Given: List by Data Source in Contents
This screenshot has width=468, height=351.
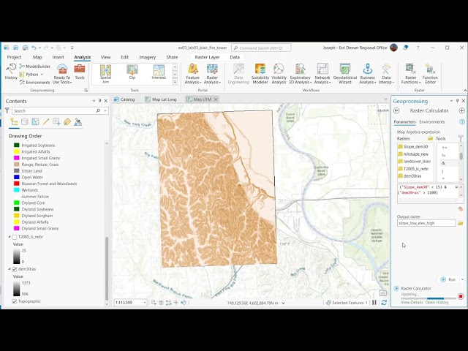Looking at the screenshot, I should (25, 122).
